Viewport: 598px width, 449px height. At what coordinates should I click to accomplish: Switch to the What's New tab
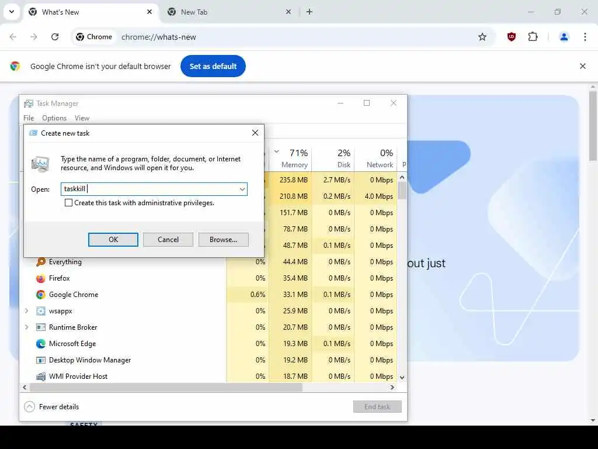point(92,12)
